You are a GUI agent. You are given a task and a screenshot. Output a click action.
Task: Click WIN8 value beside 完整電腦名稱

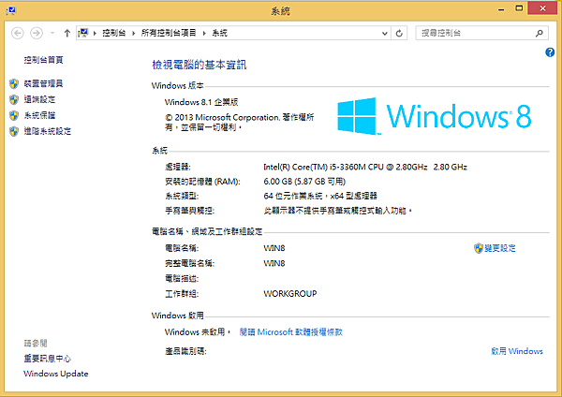[x=274, y=263]
